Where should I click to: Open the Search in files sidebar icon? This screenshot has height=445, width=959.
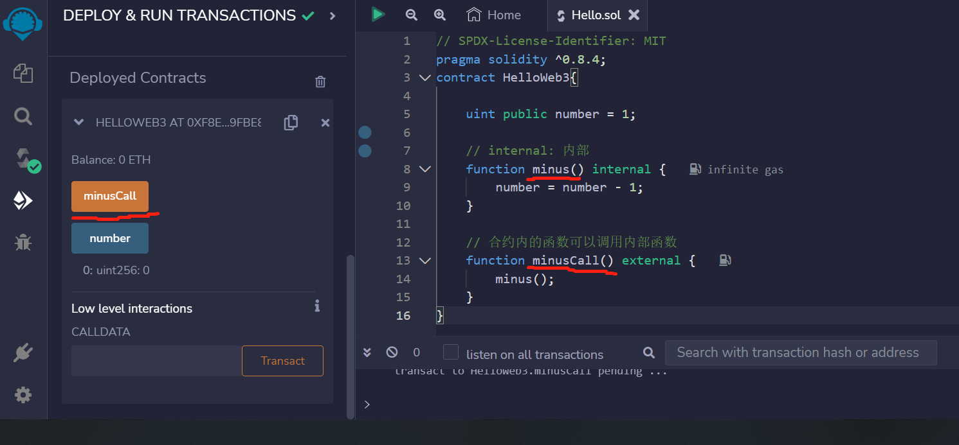pos(23,116)
